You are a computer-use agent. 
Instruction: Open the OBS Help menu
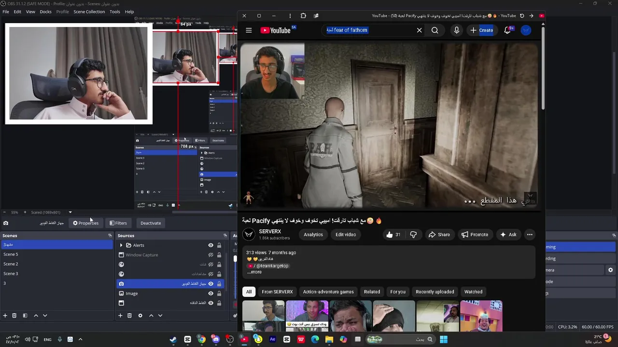tap(129, 12)
